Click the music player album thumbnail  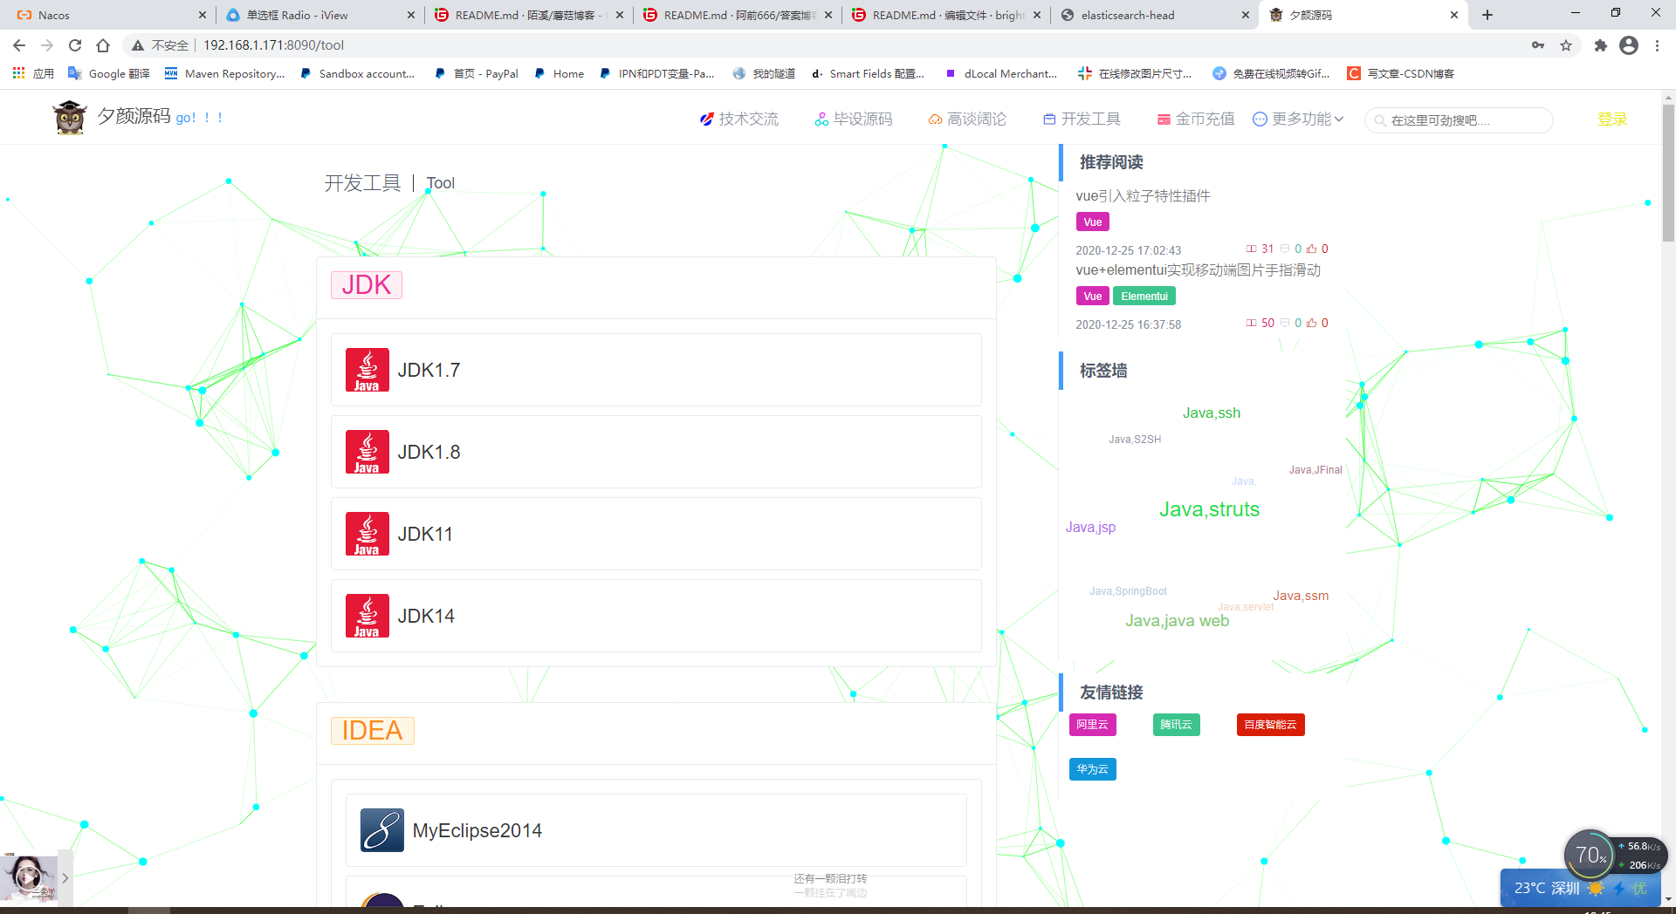coord(28,878)
